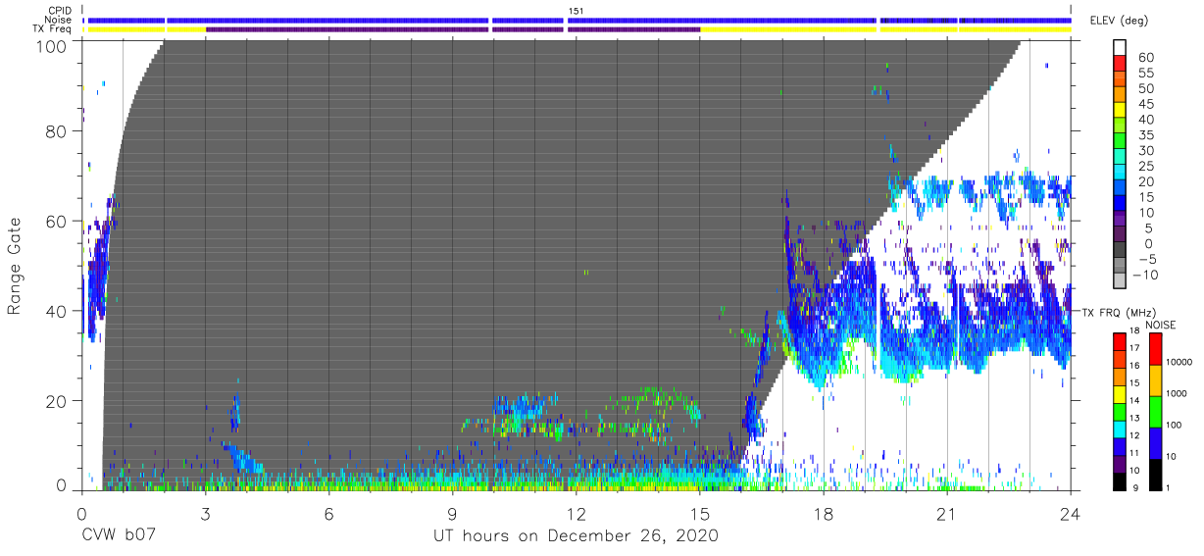Click the 'CPID' label at top left
Screen dimensions: 1204x556
(x=60, y=11)
